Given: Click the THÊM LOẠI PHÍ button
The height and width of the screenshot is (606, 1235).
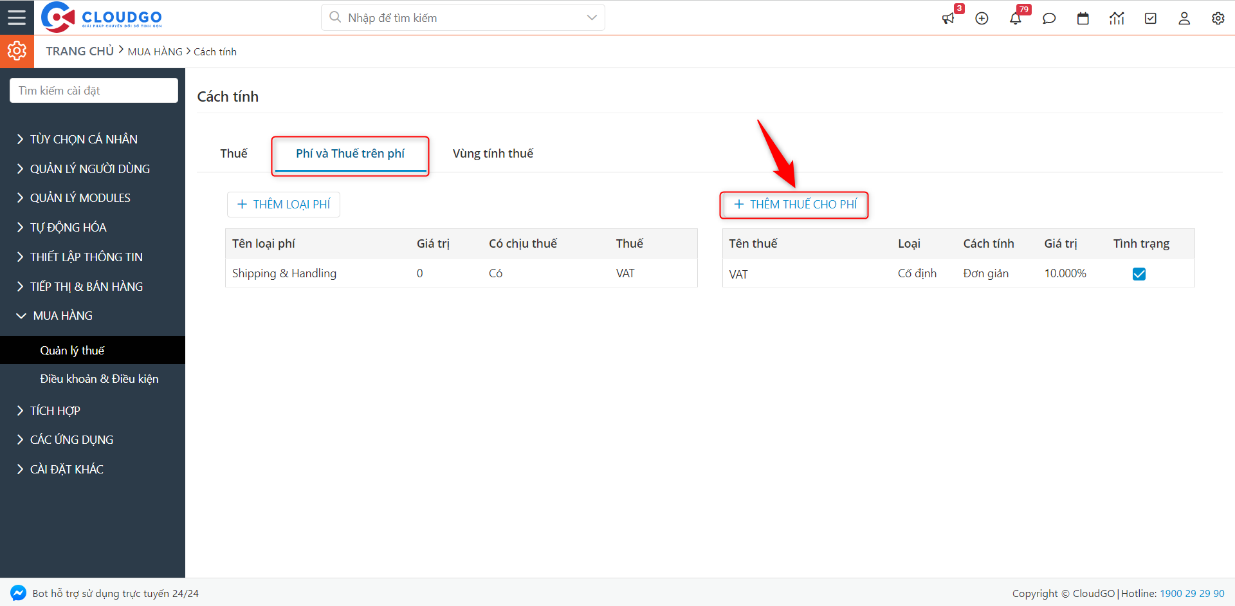Looking at the screenshot, I should pos(284,205).
